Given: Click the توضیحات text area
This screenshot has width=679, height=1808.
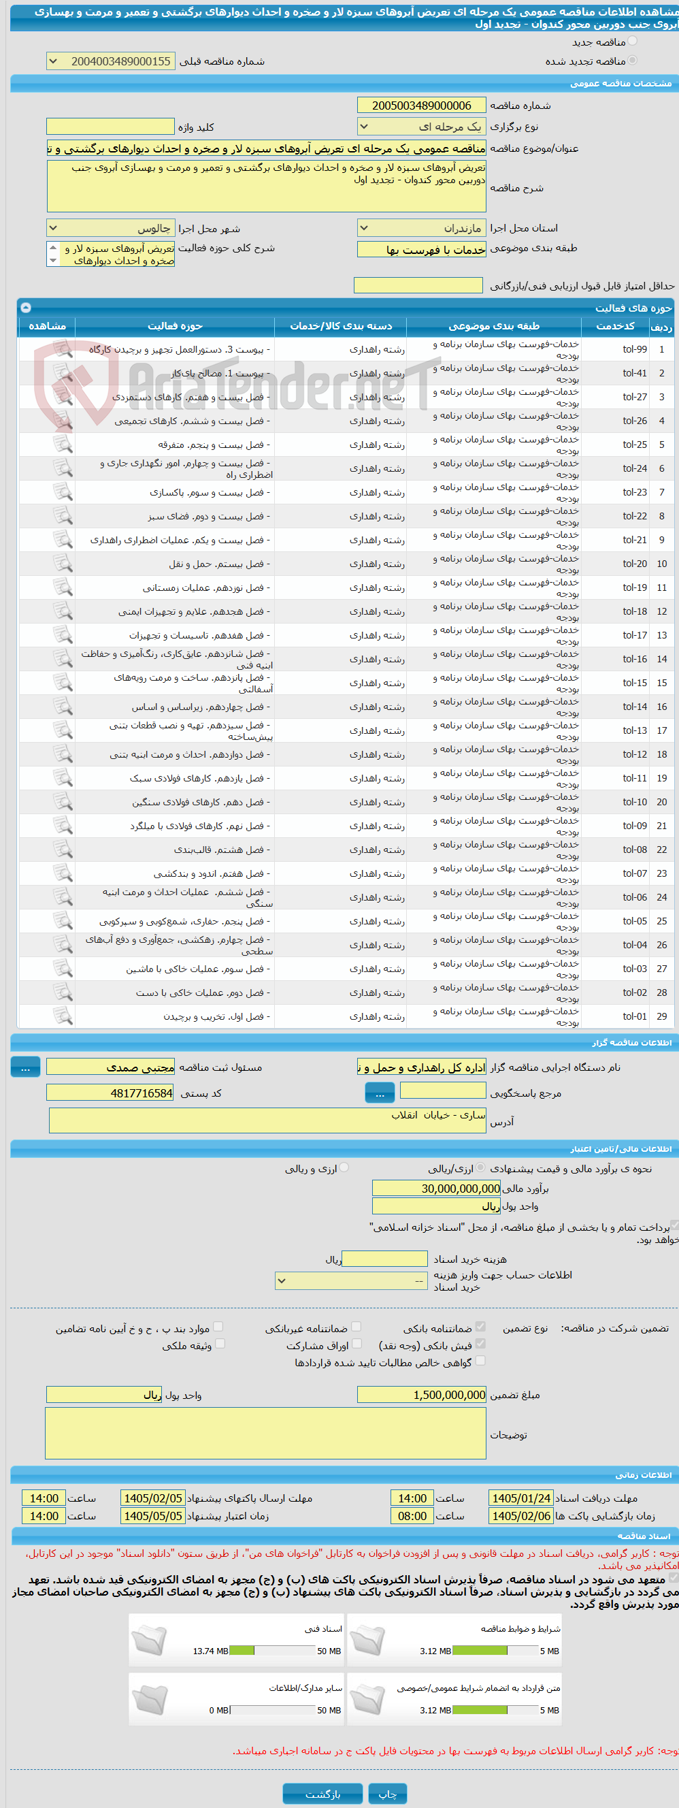Looking at the screenshot, I should tap(266, 1433).
